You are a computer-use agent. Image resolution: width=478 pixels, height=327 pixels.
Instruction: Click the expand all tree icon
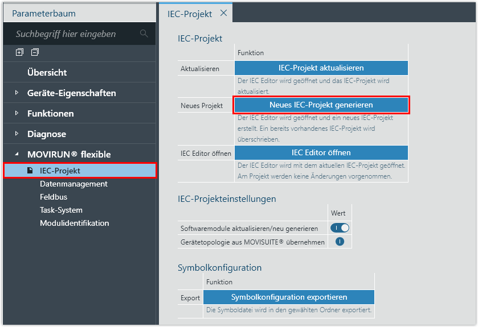[x=20, y=52]
